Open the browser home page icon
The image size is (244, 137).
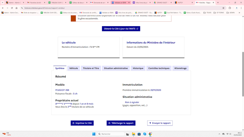[16, 8]
